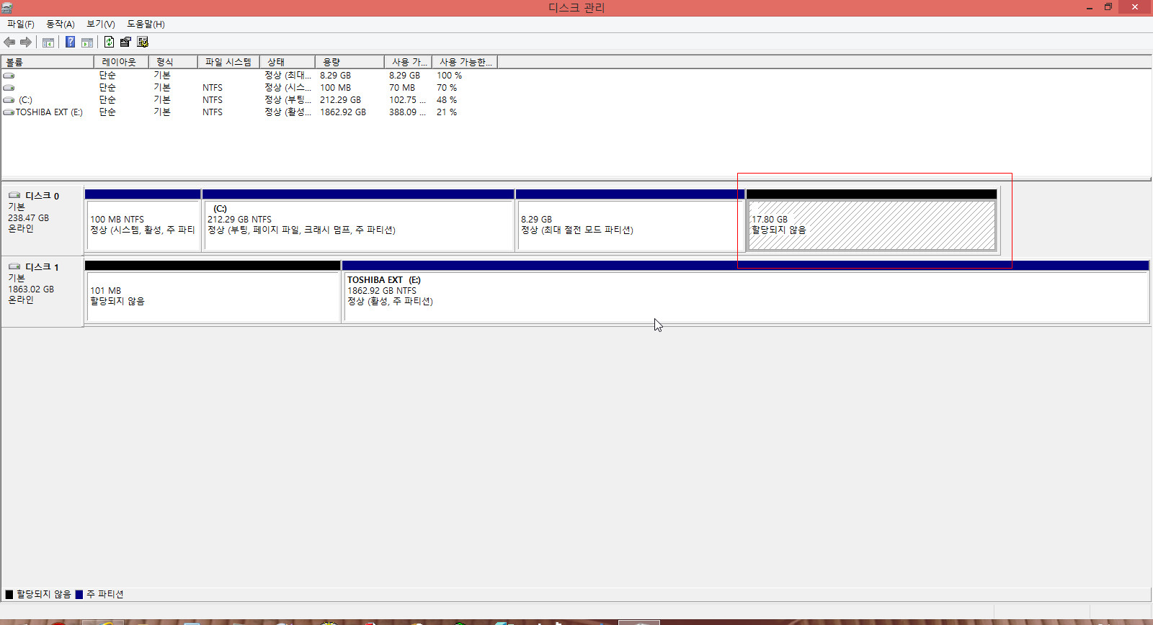
Task: Sort by the 사용 가... column header
Action: pyautogui.click(x=408, y=62)
